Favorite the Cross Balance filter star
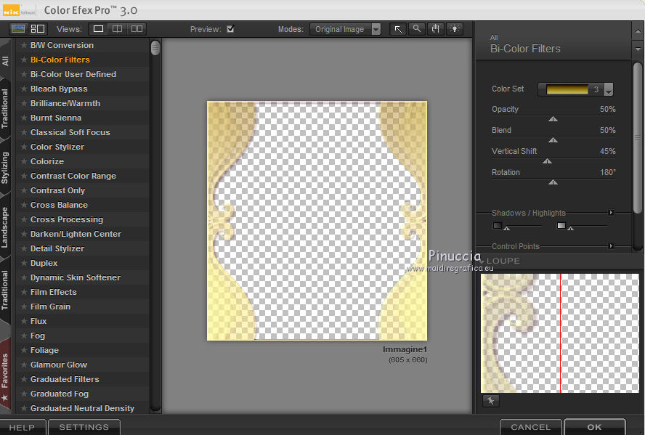 tap(24, 206)
